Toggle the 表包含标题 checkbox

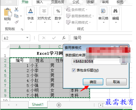pos(74,70)
